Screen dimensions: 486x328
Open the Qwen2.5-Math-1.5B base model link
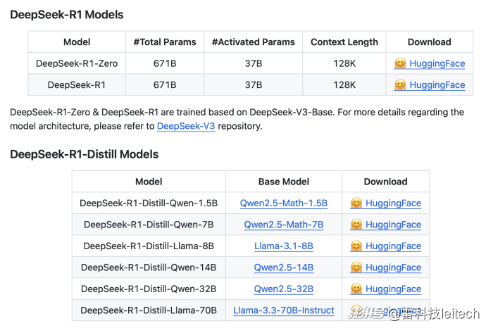[x=283, y=203]
